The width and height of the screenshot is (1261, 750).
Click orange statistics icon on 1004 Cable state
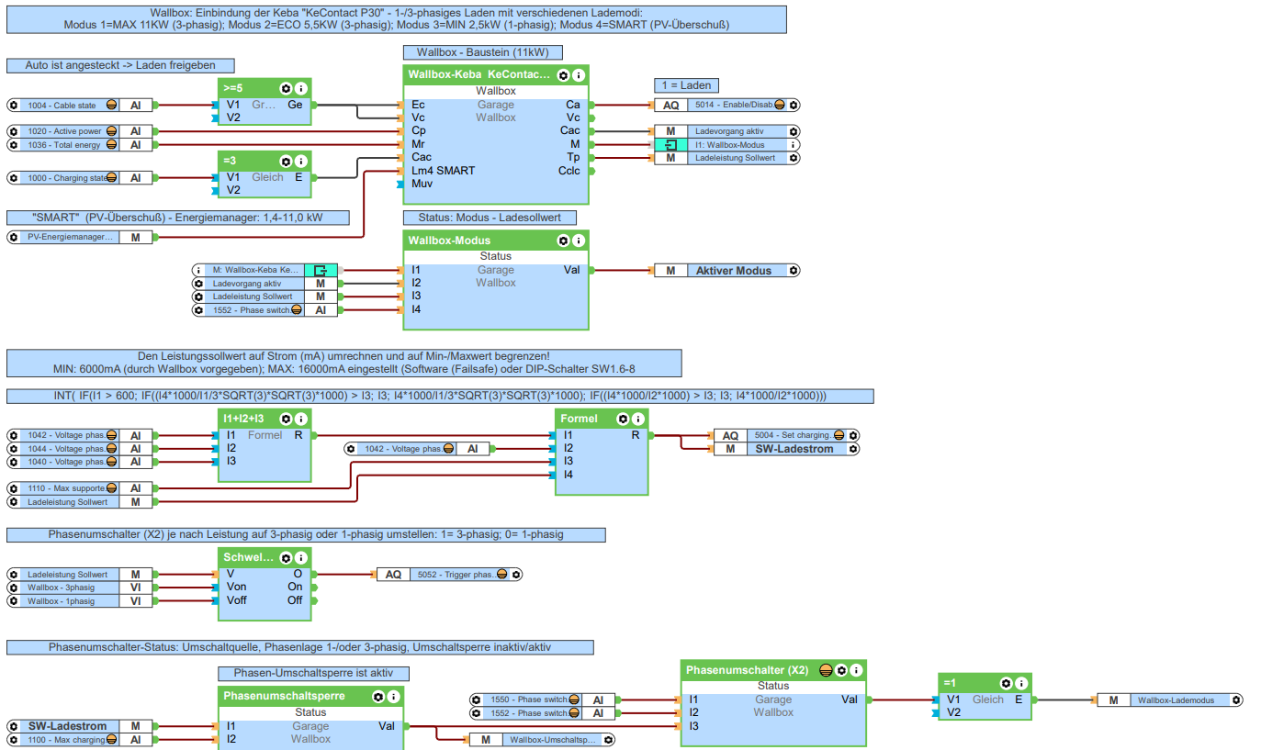[111, 106]
